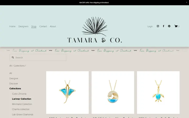Open the Charms collection

pos(21,109)
